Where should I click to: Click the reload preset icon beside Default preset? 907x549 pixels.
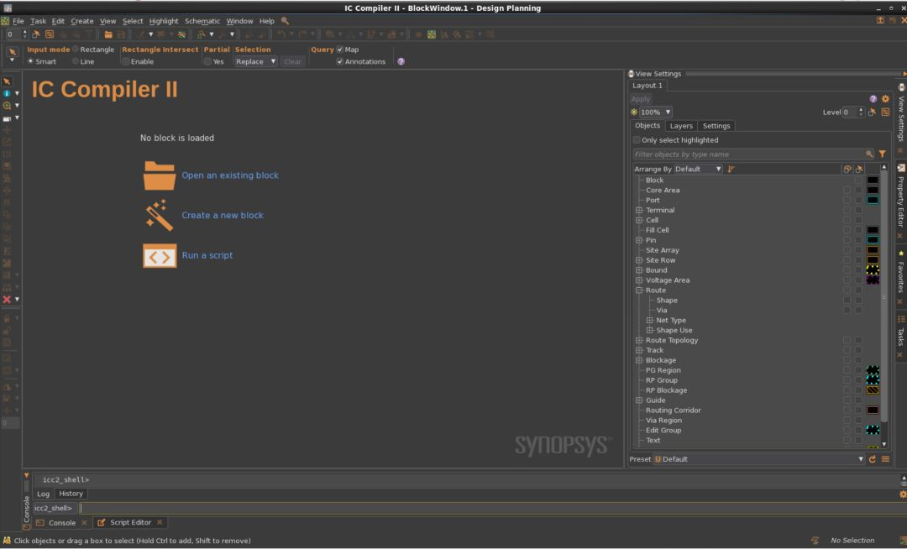pyautogui.click(x=873, y=459)
